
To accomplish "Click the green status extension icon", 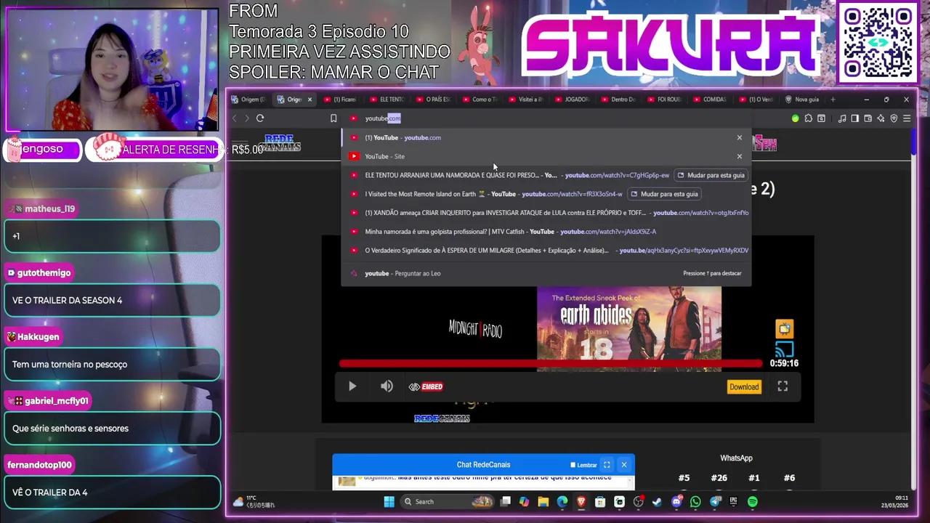I will [x=795, y=118].
